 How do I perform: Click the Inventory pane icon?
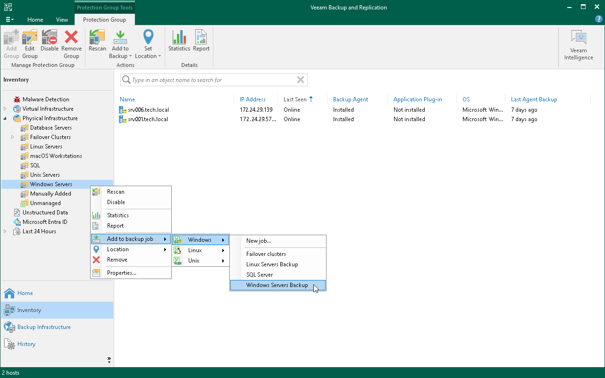9,310
